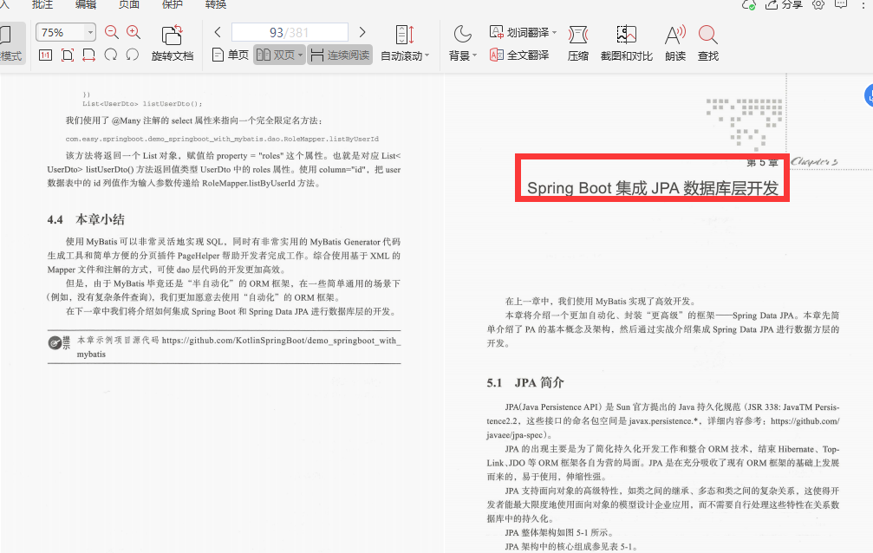
Task: Fit the whole page in view
Action: (68, 55)
